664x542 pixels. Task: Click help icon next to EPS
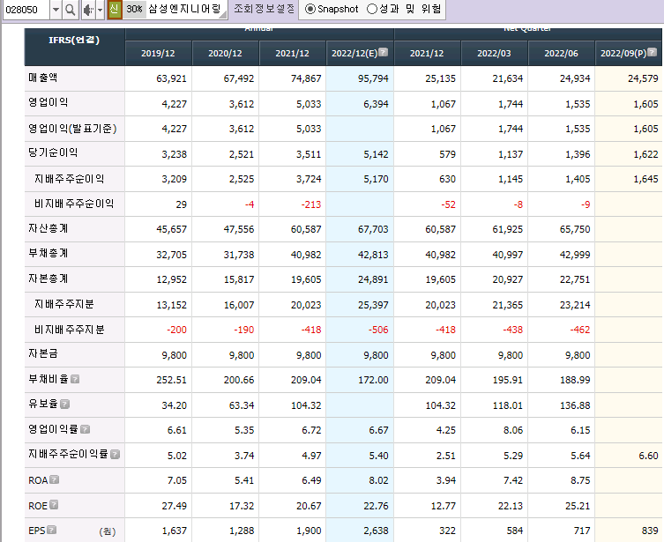(x=52, y=530)
